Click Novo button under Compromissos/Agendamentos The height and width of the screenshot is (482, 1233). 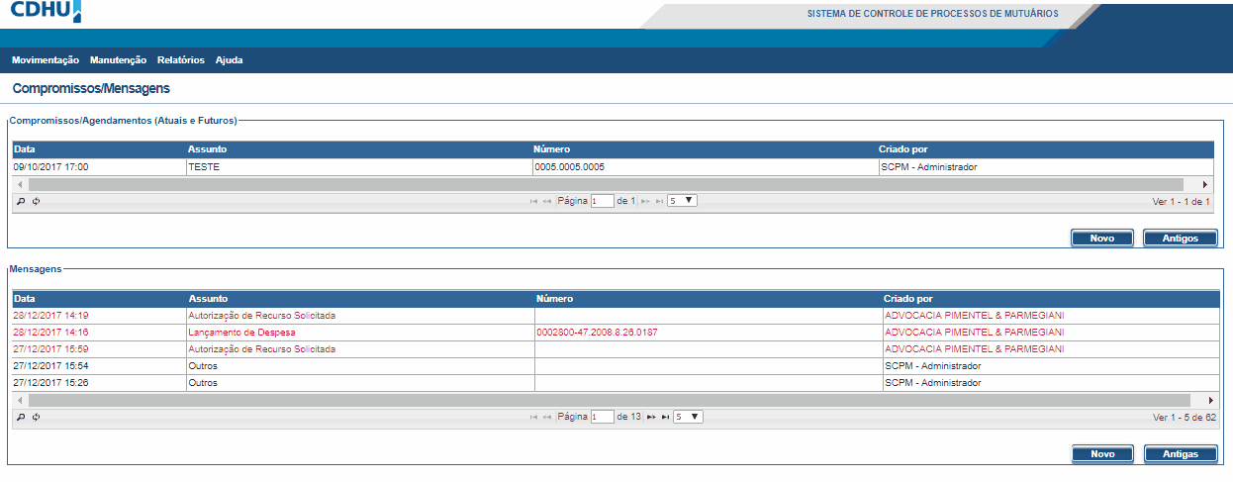point(1102,238)
